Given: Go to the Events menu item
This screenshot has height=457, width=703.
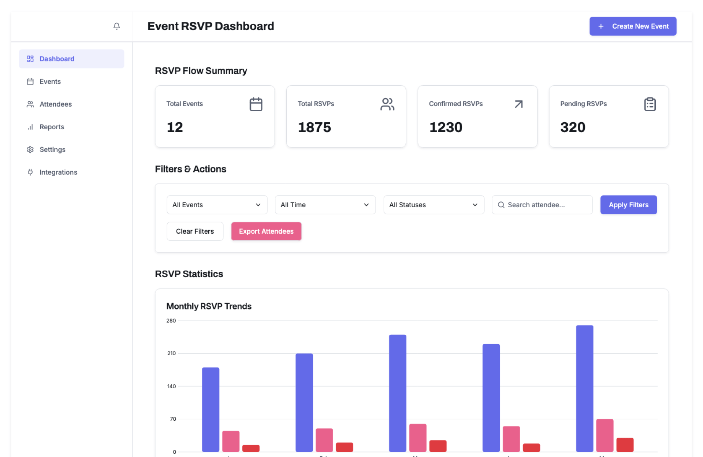Looking at the screenshot, I should pos(50,82).
